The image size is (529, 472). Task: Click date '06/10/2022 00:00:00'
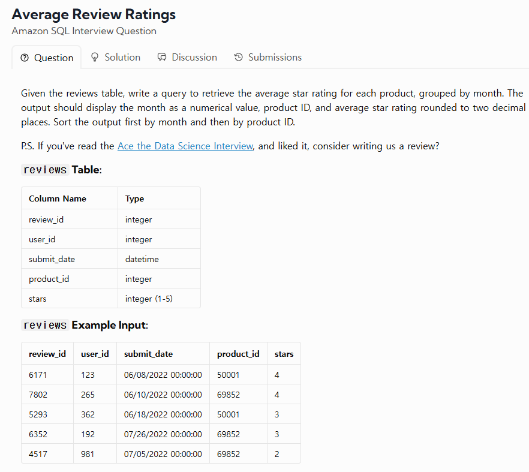coord(163,395)
